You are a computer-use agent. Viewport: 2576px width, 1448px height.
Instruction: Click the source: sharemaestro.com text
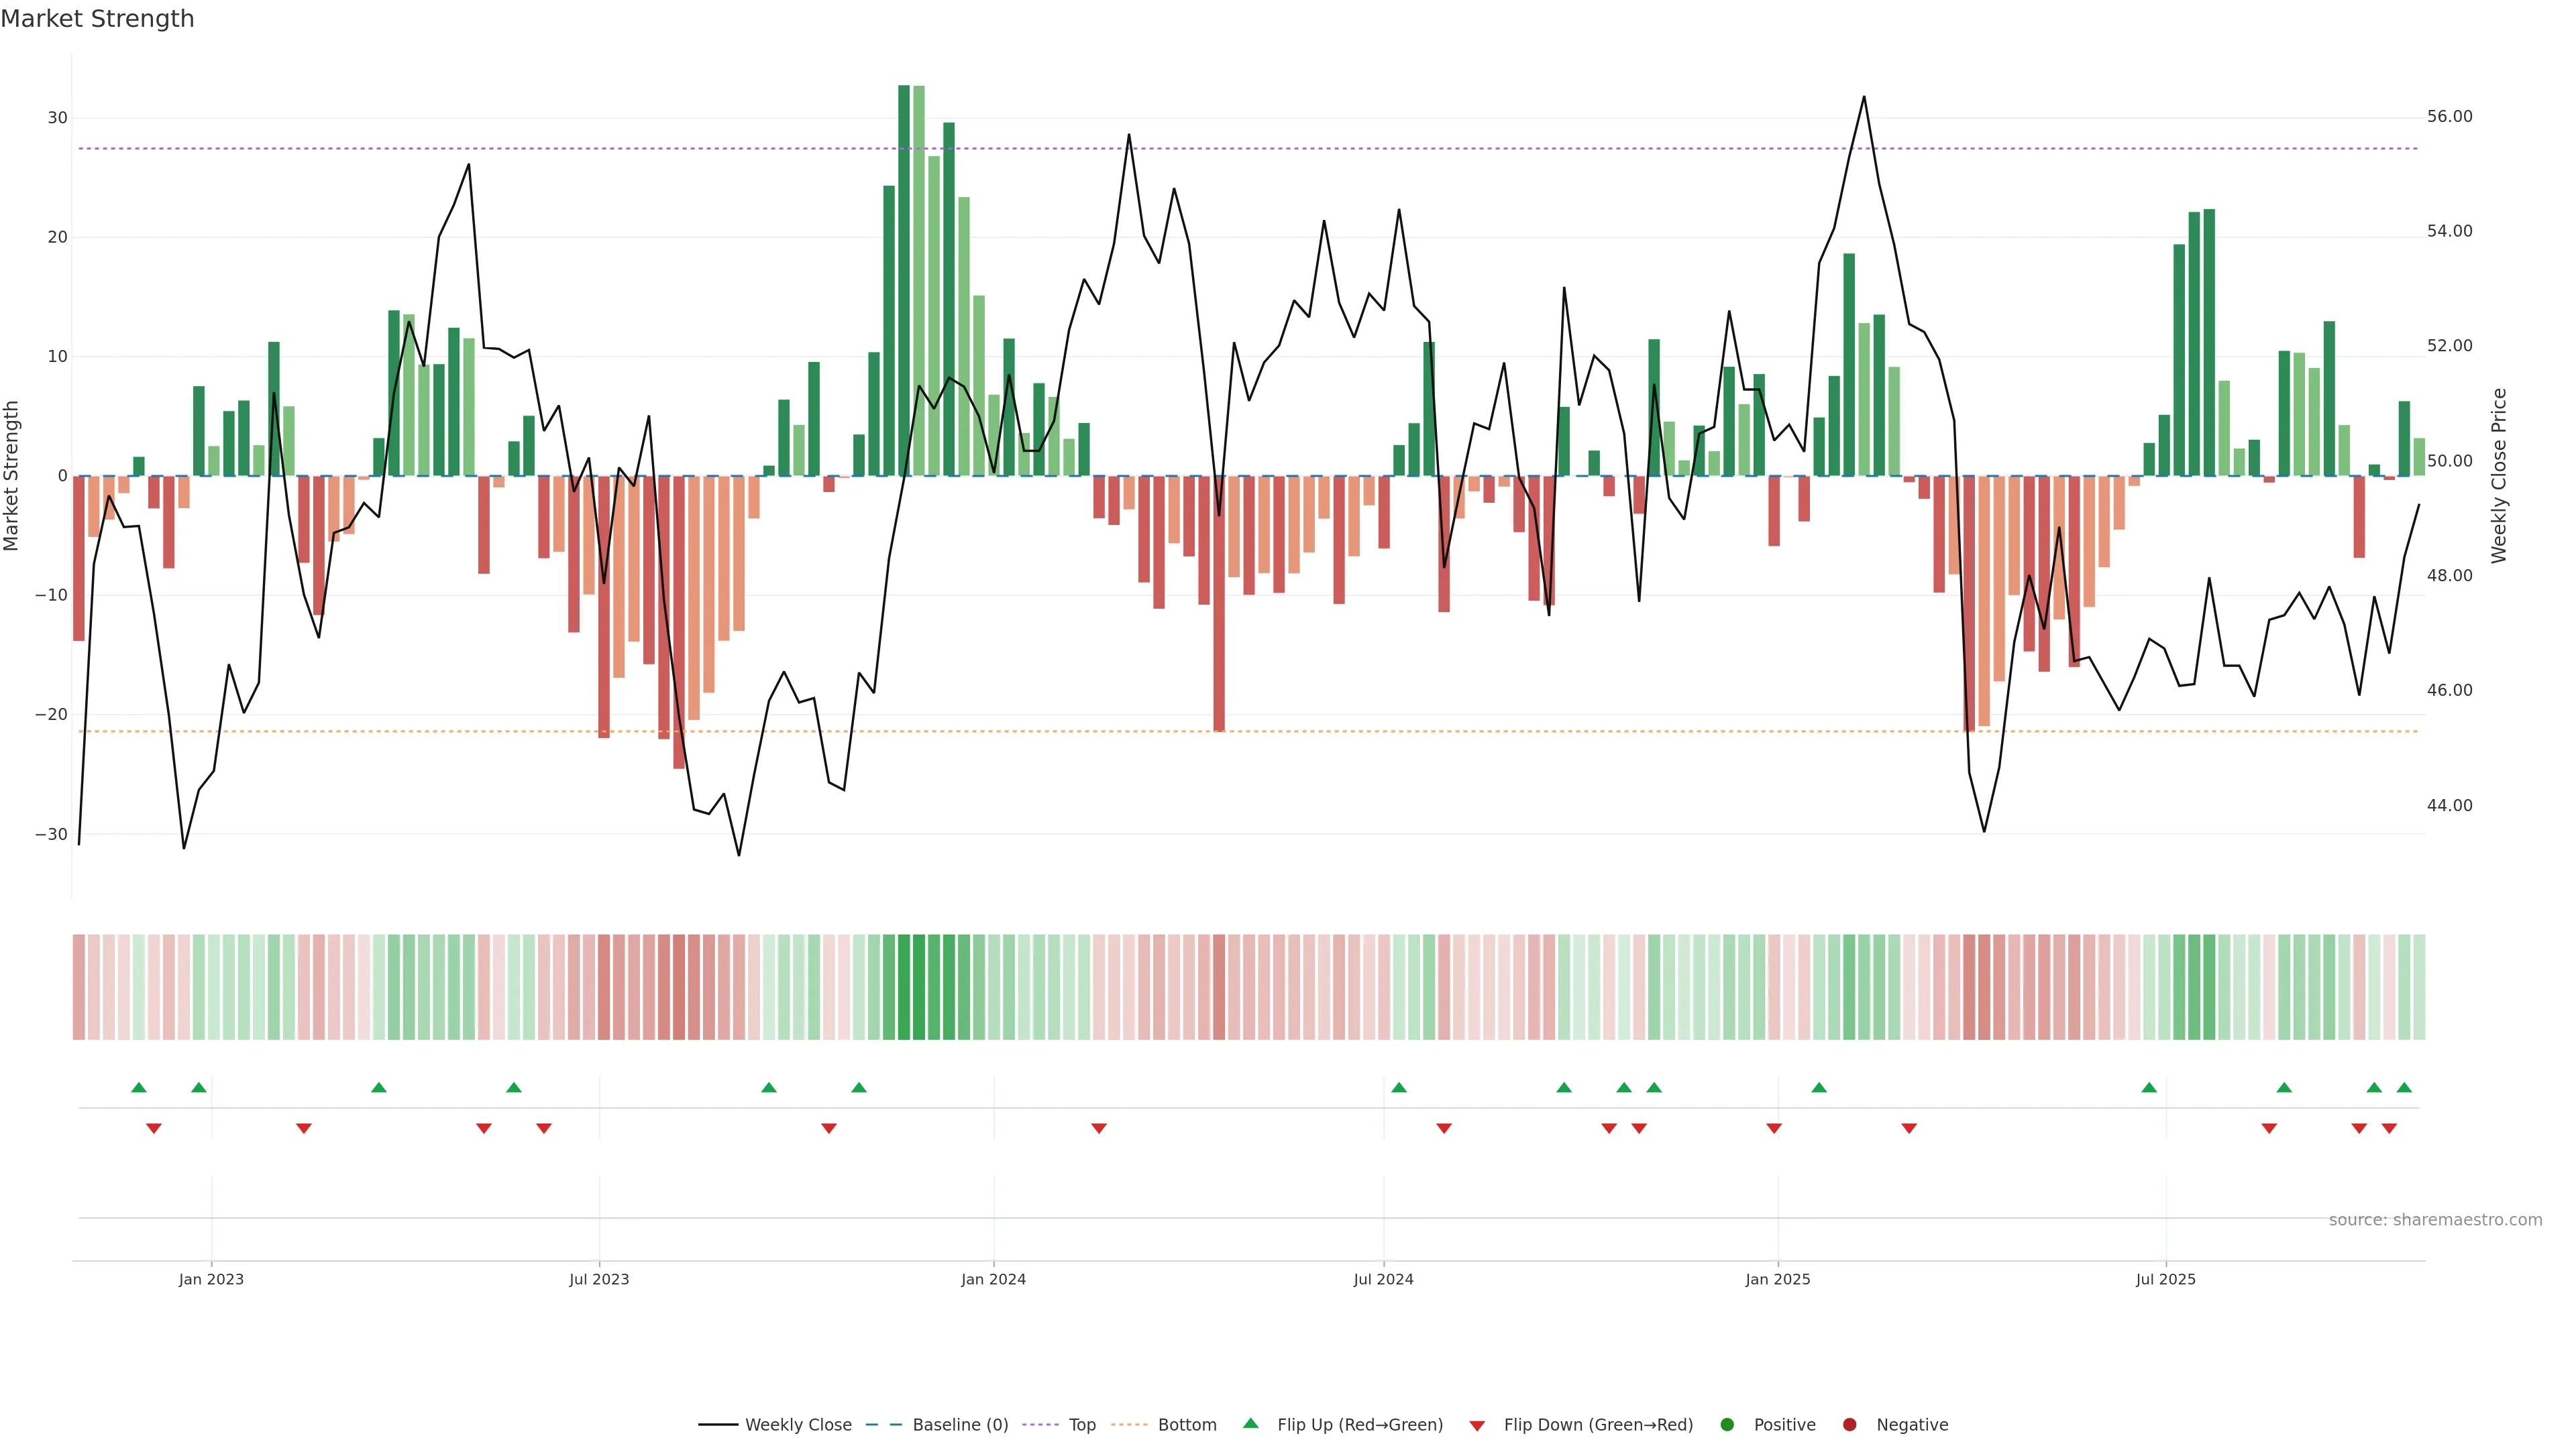pos(2435,1220)
